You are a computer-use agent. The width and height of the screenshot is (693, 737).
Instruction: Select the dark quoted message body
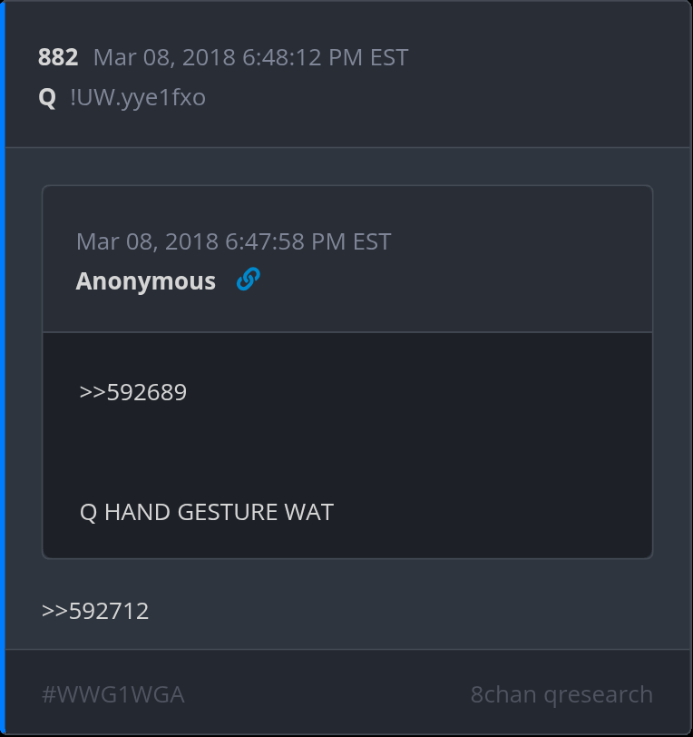pos(347,446)
